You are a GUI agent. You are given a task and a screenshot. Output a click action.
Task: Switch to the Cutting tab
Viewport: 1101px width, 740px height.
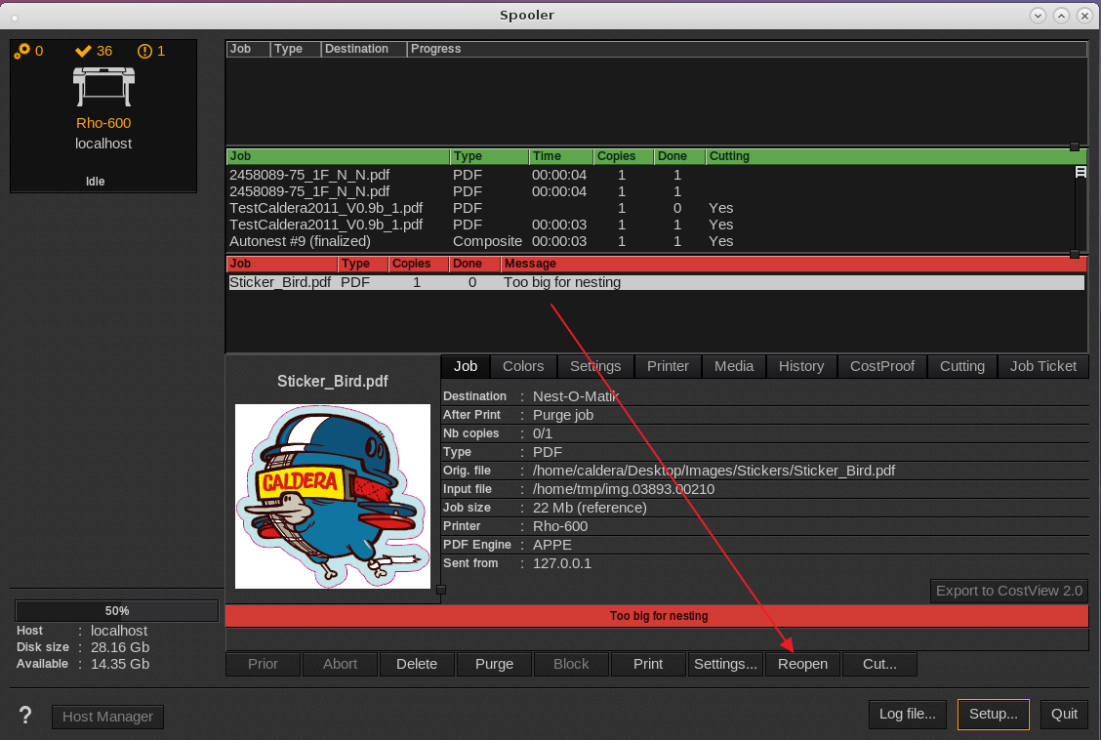[961, 366]
